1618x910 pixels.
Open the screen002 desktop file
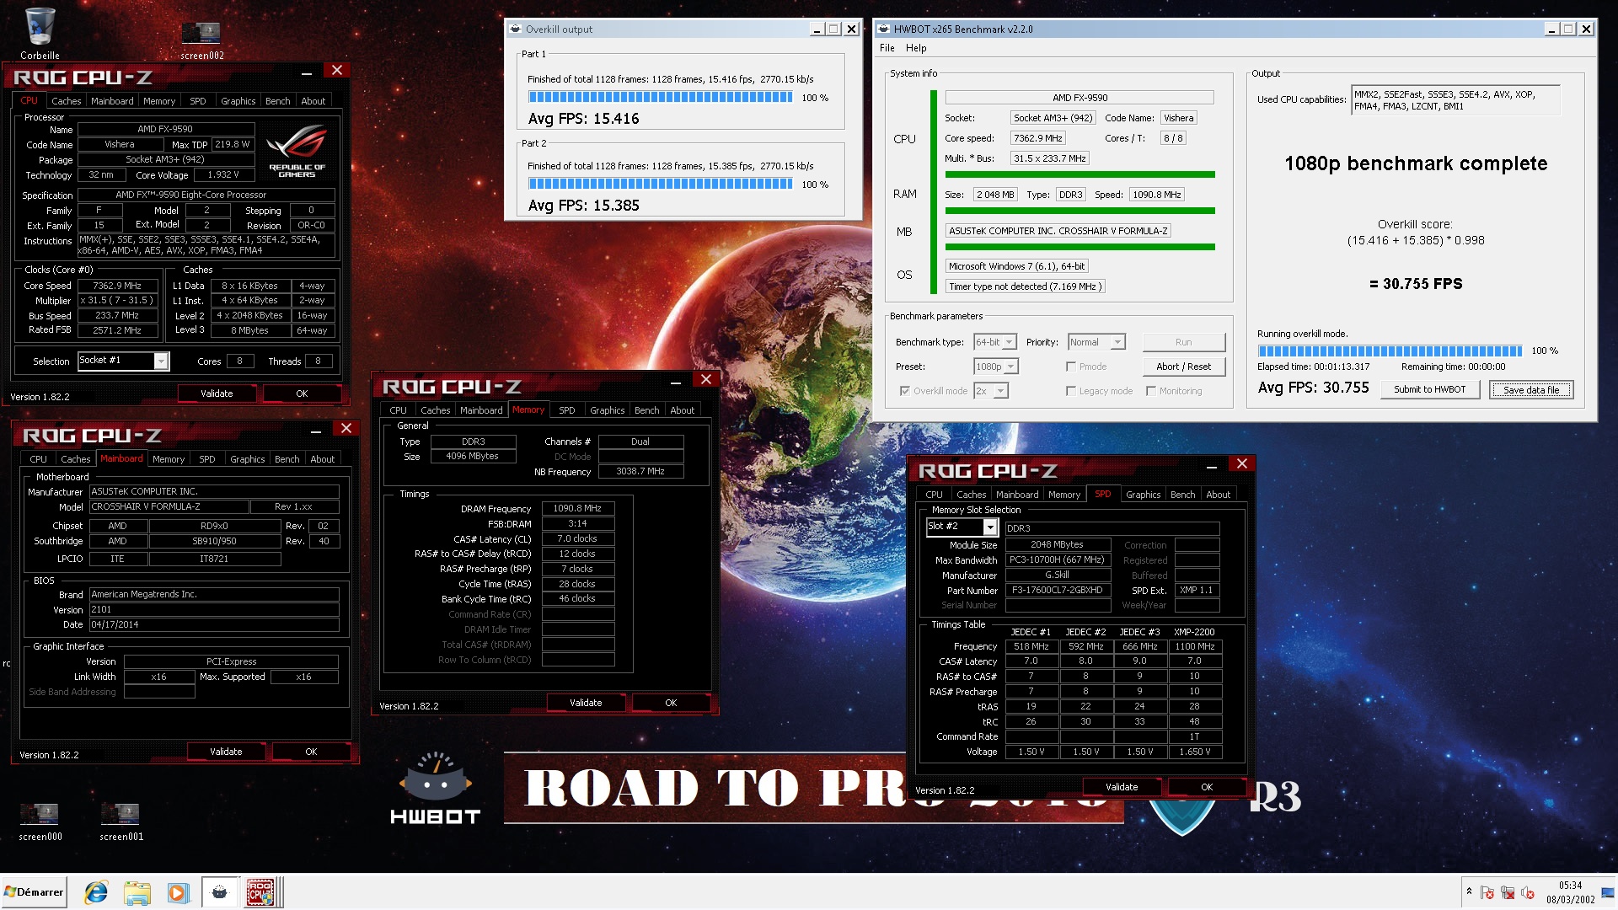201,40
